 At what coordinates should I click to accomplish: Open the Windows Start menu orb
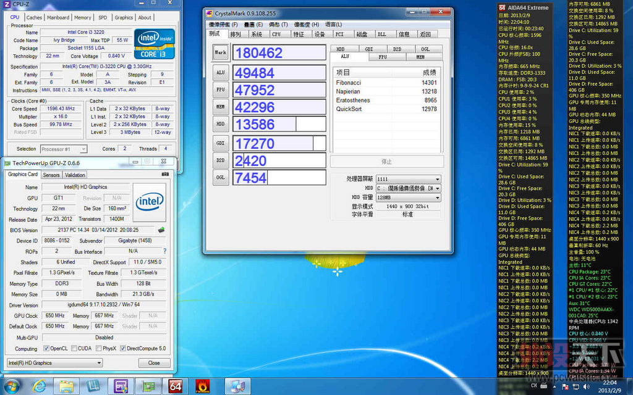coord(12,386)
